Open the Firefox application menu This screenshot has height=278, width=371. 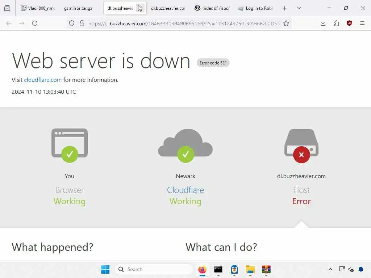click(362, 23)
